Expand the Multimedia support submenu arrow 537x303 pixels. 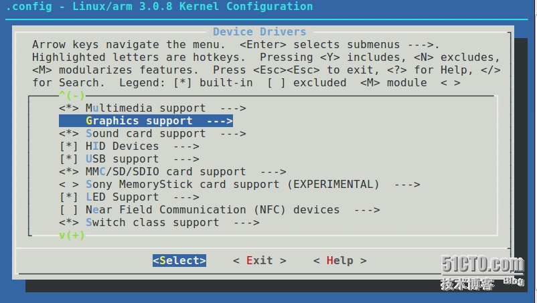pos(233,108)
